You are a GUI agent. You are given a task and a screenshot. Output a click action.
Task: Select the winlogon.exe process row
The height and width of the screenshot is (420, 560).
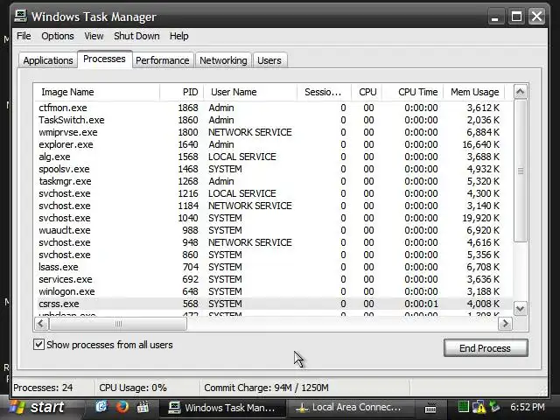click(x=274, y=291)
